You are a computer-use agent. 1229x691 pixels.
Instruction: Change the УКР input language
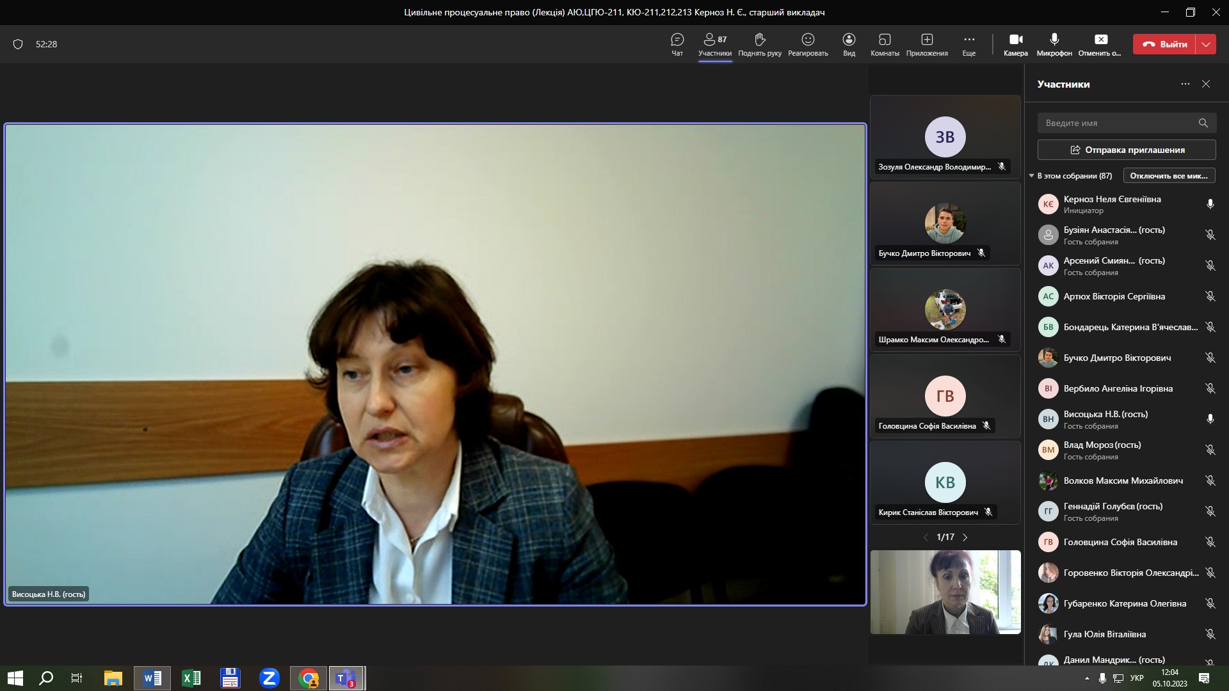[x=1137, y=678]
